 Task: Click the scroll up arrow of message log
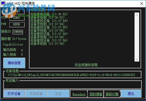tap(137, 15)
